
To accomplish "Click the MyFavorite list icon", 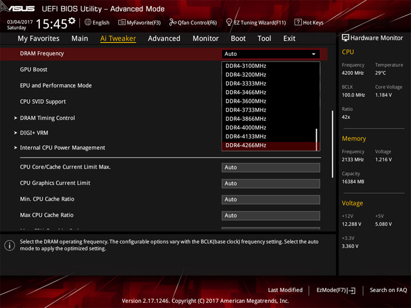I will [122, 22].
